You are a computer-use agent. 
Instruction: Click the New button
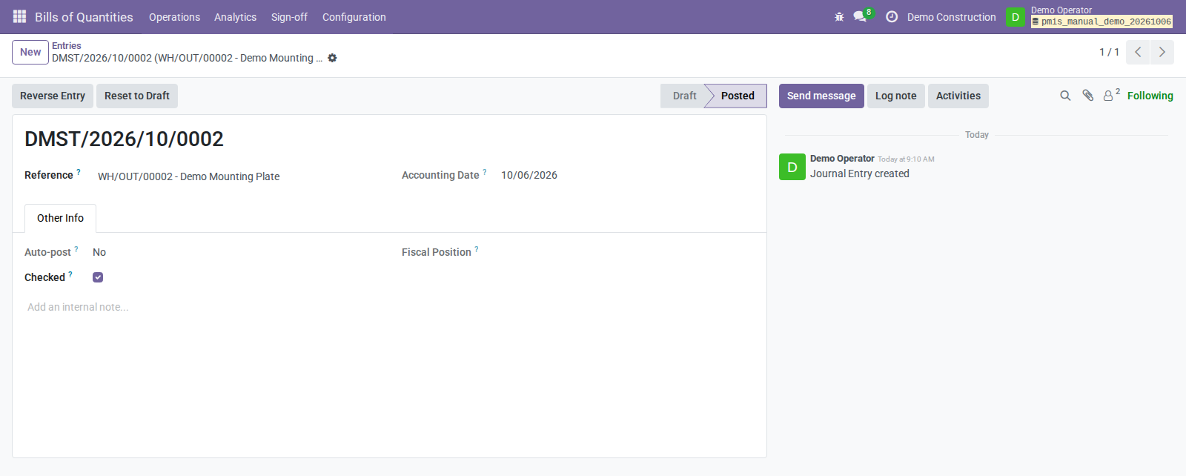[x=30, y=52]
